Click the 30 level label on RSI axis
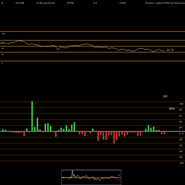Image resolution: width=185 pixels, height=185 pixels. (x=3, y=54)
